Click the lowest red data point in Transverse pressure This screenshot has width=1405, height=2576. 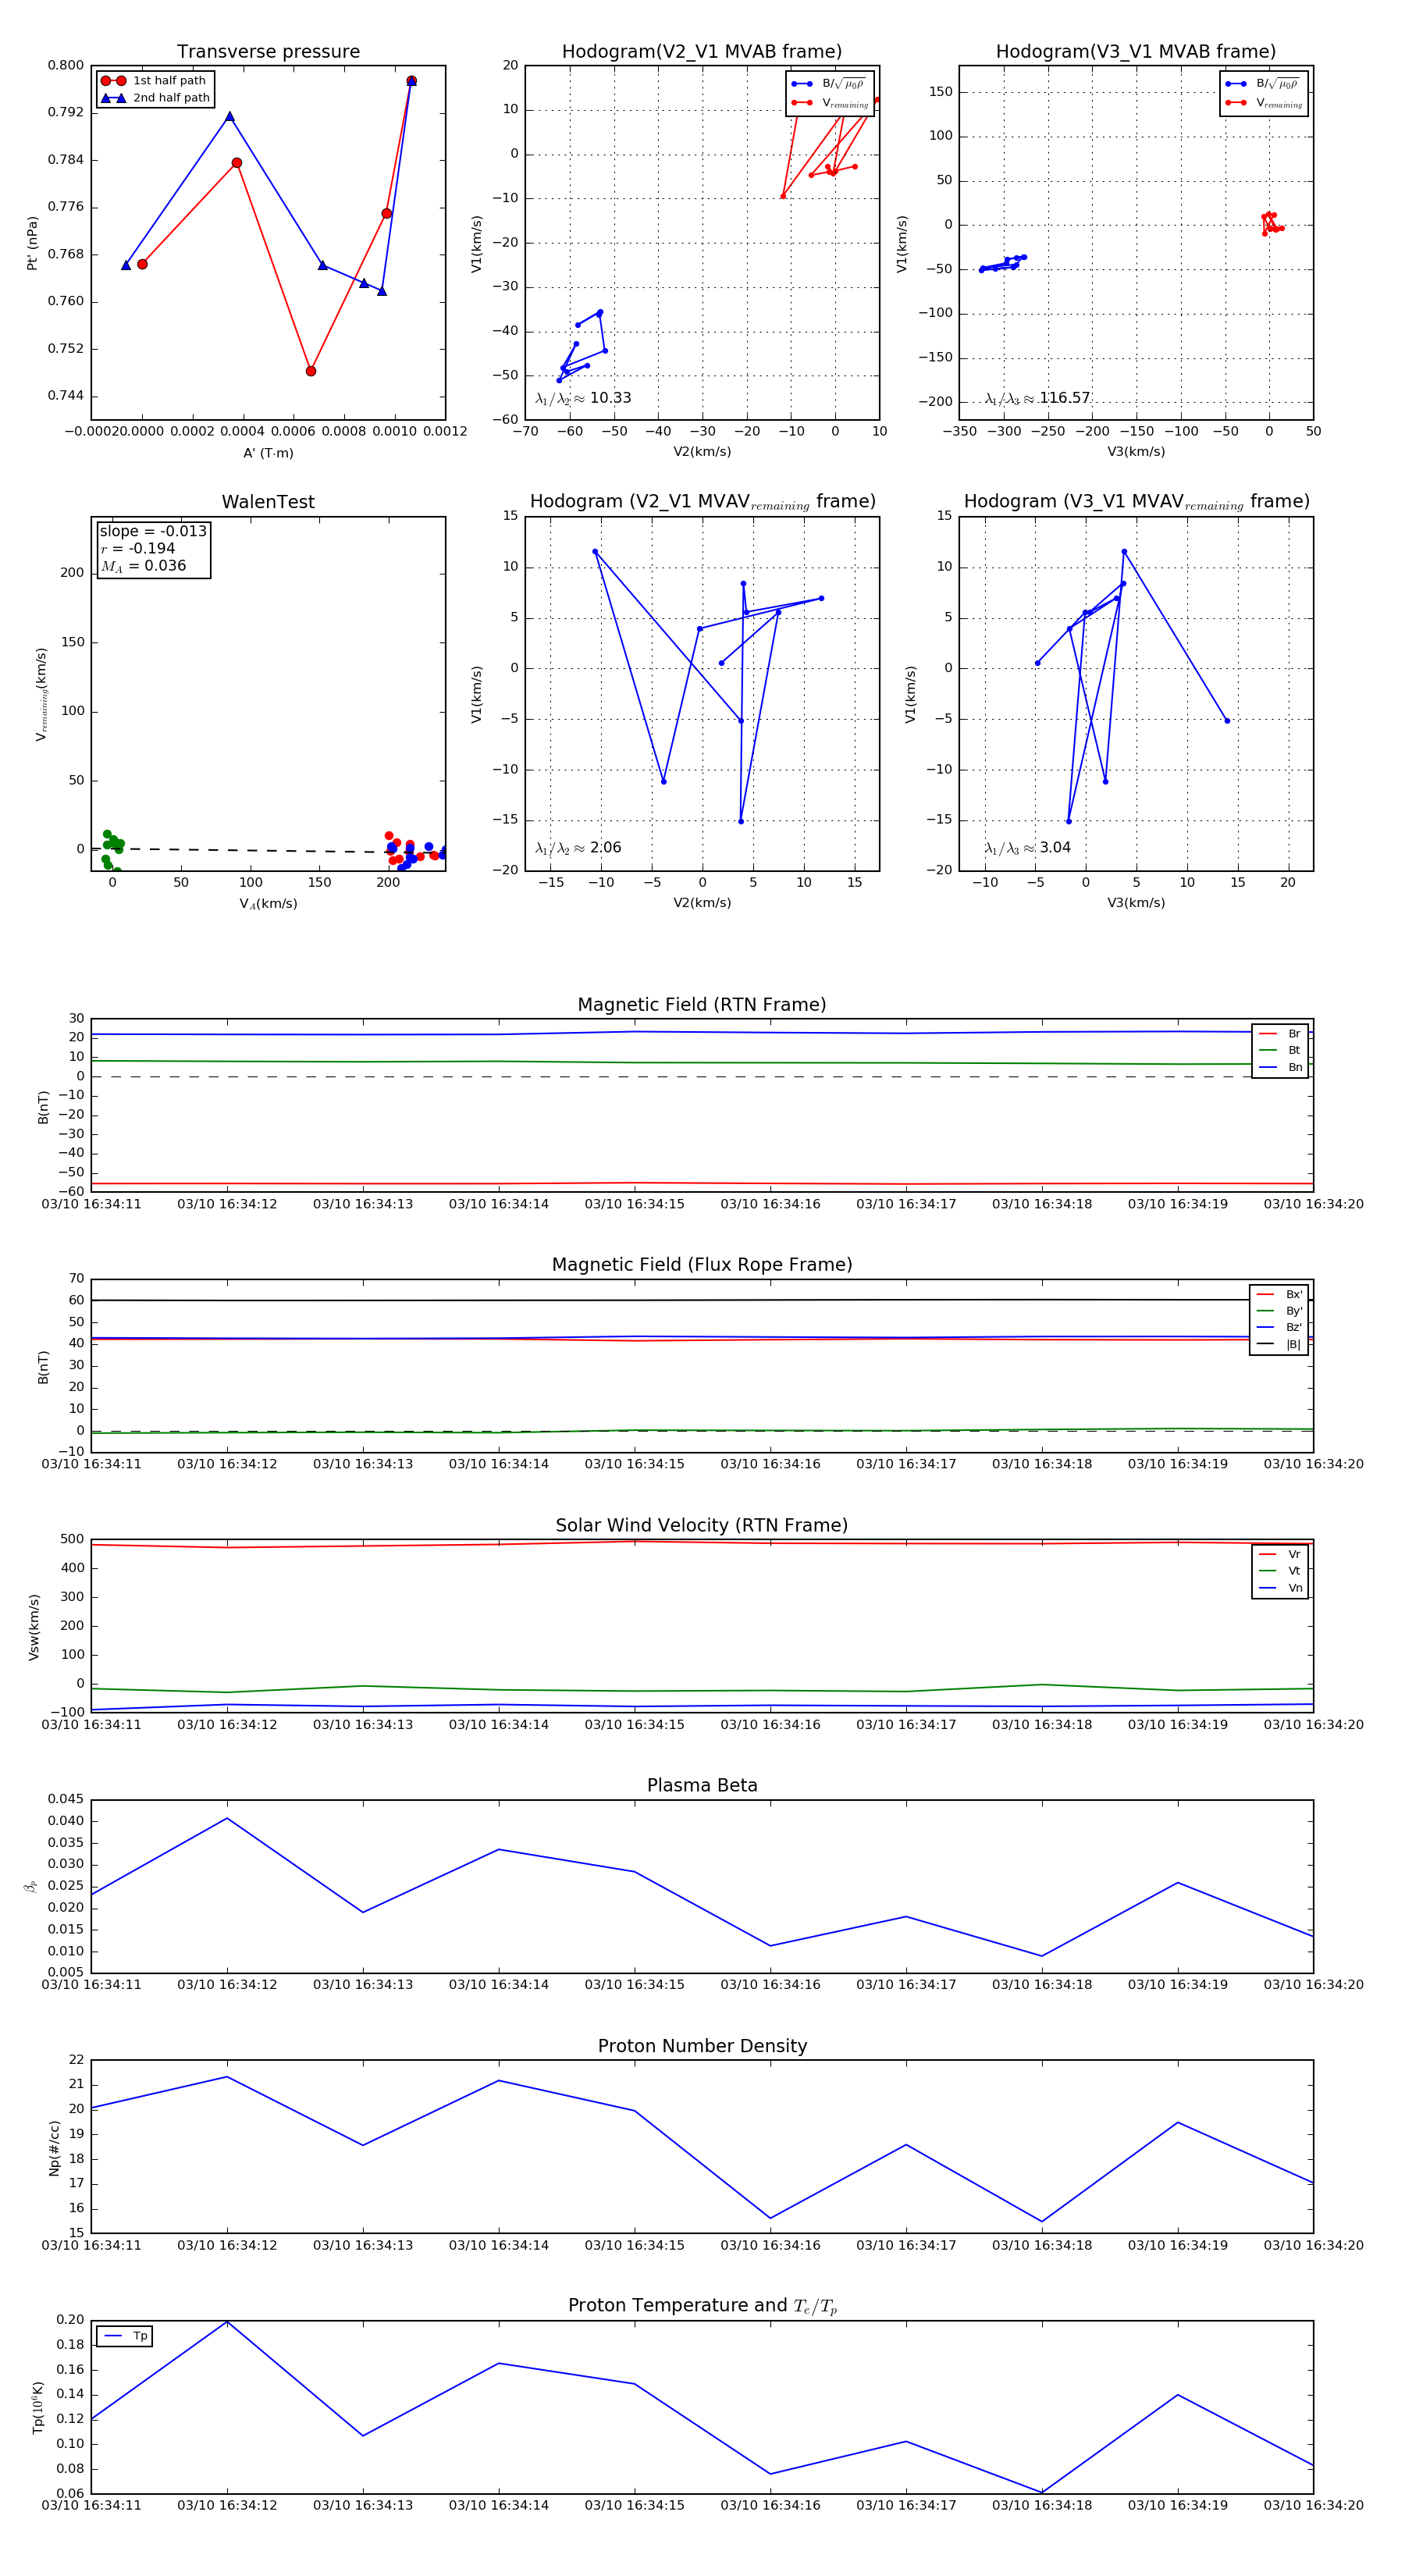311,371
